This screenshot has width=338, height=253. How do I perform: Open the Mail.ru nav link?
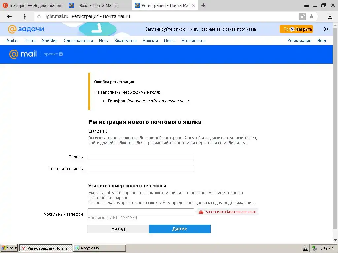pos(13,41)
